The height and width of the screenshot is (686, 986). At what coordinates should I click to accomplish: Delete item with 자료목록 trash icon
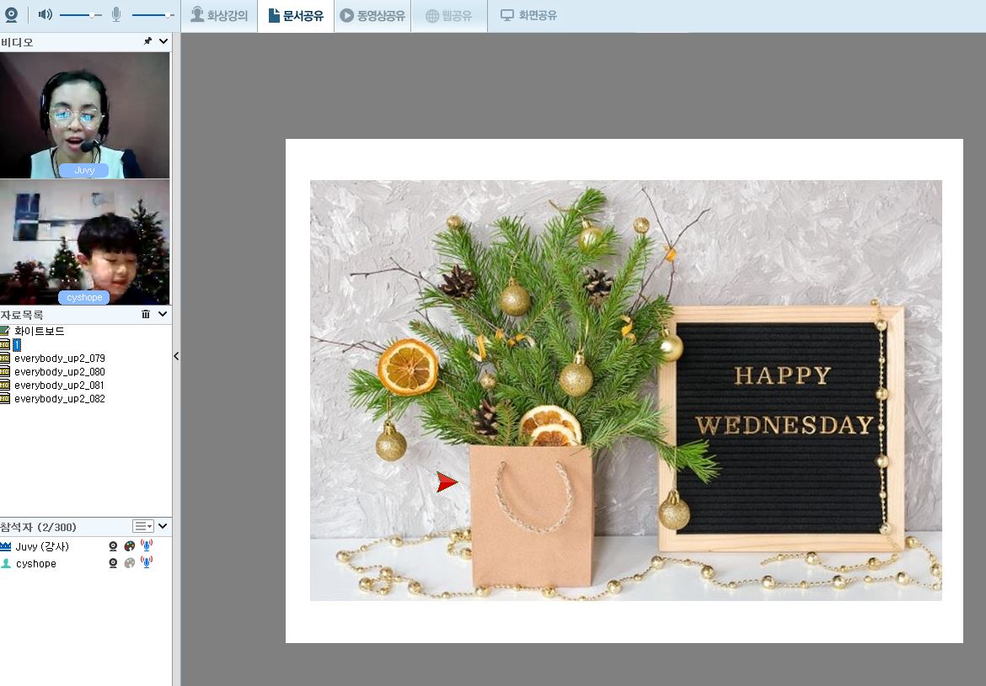coord(146,314)
